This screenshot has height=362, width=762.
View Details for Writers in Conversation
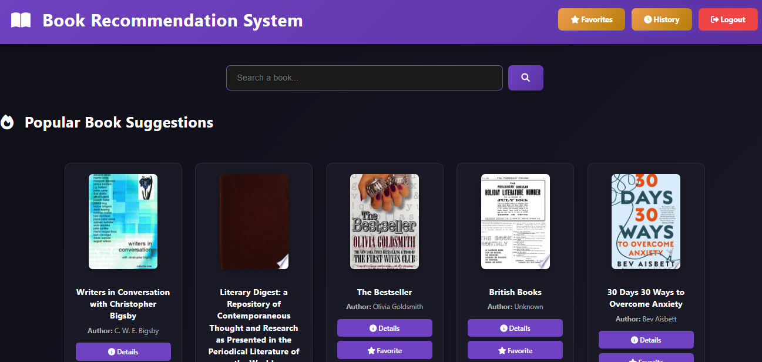[123, 351]
